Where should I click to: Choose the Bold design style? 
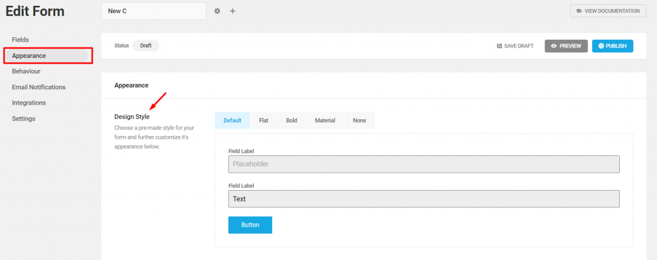coord(292,120)
